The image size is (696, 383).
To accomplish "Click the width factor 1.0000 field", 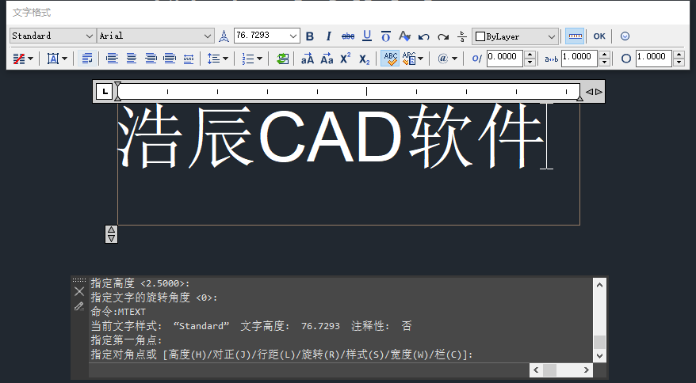I will tap(654, 59).
